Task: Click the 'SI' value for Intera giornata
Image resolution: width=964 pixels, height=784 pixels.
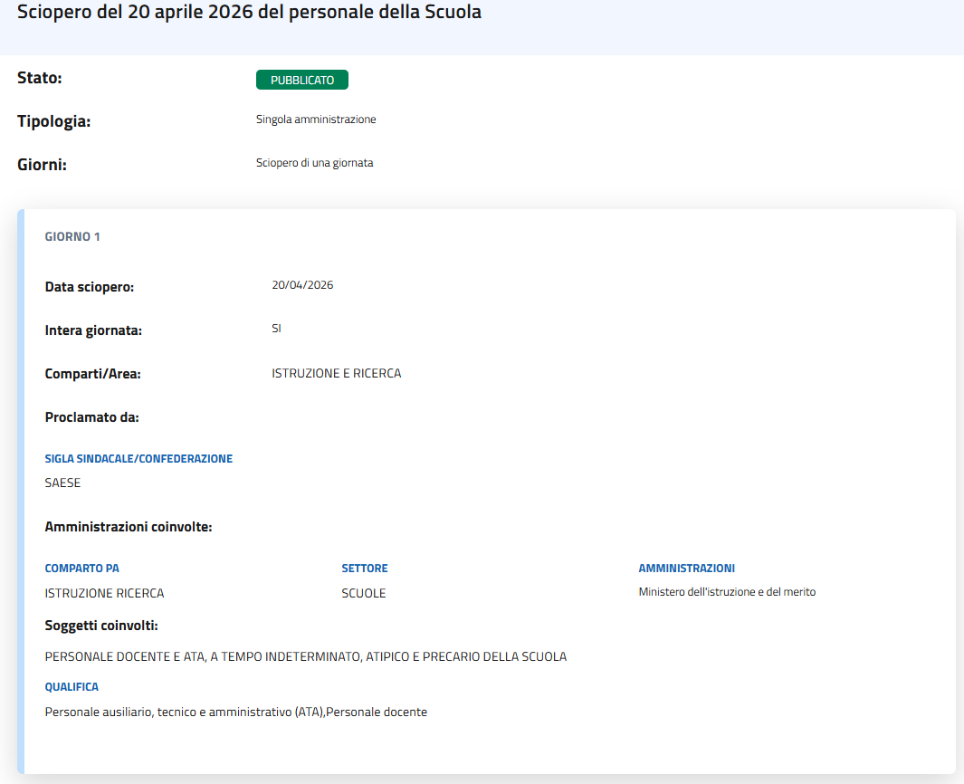Action: click(x=276, y=329)
